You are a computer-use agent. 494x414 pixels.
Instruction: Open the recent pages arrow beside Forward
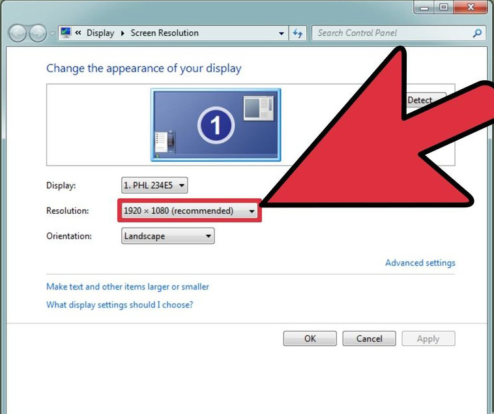pyautogui.click(x=51, y=34)
